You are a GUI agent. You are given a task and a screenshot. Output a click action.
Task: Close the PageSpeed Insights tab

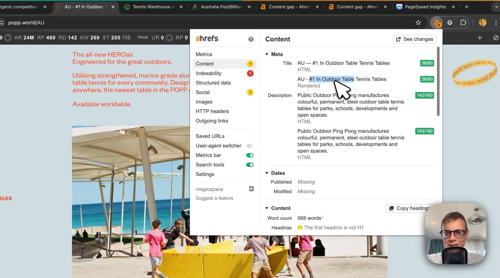point(453,7)
